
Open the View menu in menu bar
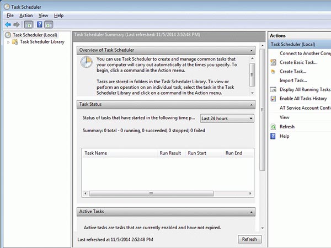[44, 15]
